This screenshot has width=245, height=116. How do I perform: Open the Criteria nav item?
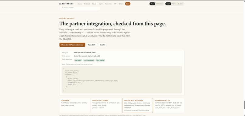[121, 4]
